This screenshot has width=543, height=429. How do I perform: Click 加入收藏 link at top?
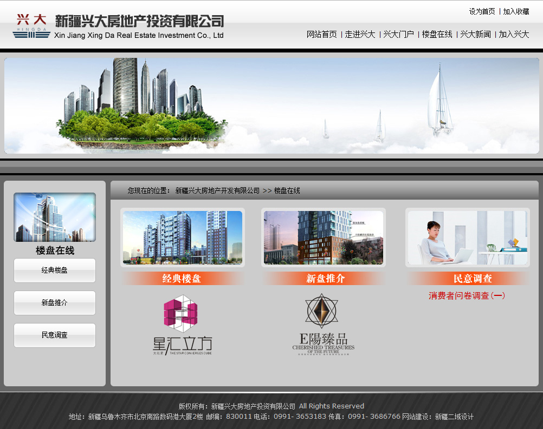click(x=516, y=11)
